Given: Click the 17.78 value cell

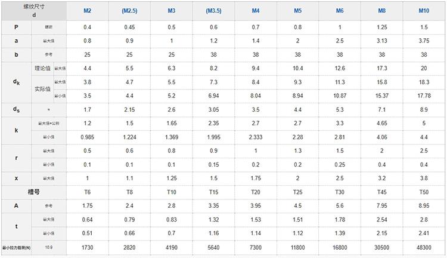Looking at the screenshot, I should tap(424, 96).
